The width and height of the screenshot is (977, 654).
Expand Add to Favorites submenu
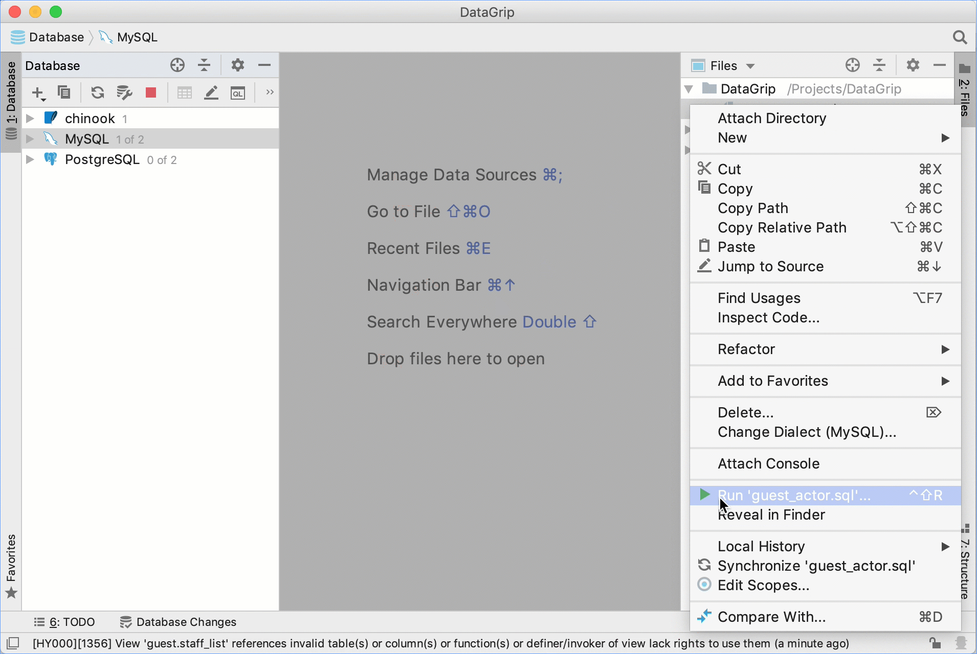pos(825,381)
